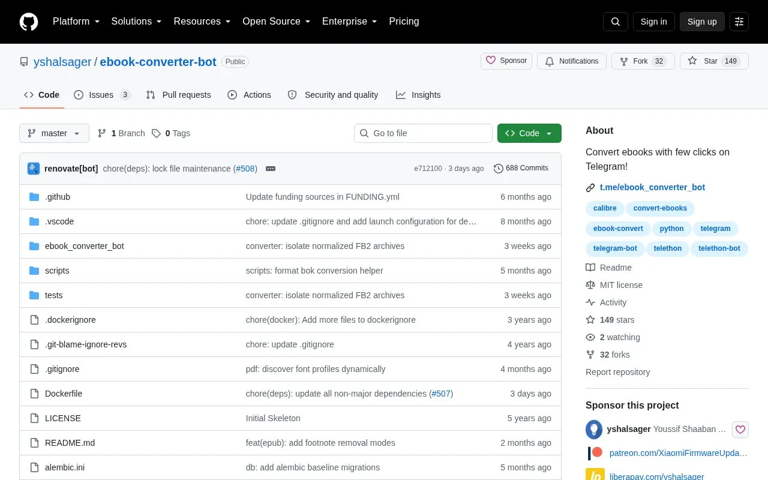Open the LICENSE file
The width and height of the screenshot is (768, 480).
tap(63, 418)
